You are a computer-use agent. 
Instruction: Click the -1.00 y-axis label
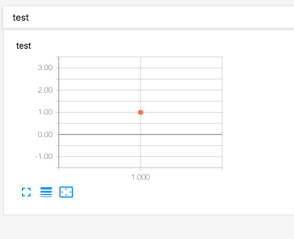pos(44,156)
